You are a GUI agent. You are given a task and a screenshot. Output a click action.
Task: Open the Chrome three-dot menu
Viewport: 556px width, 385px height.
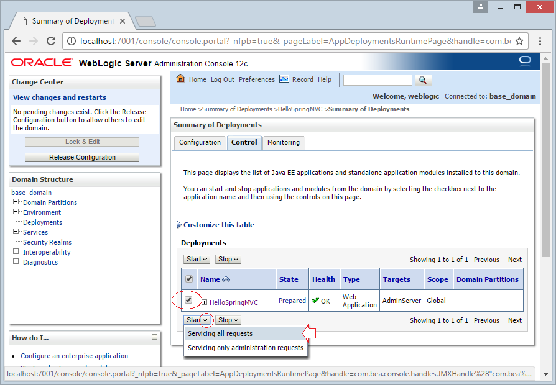click(540, 41)
